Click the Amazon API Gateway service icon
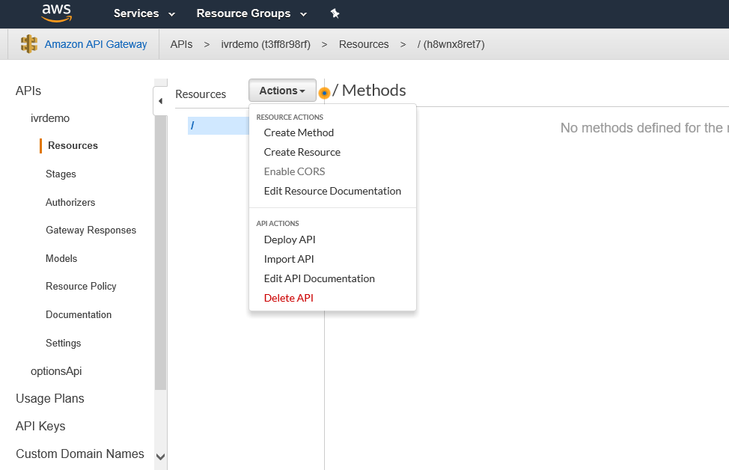The height and width of the screenshot is (470, 729). 29,44
